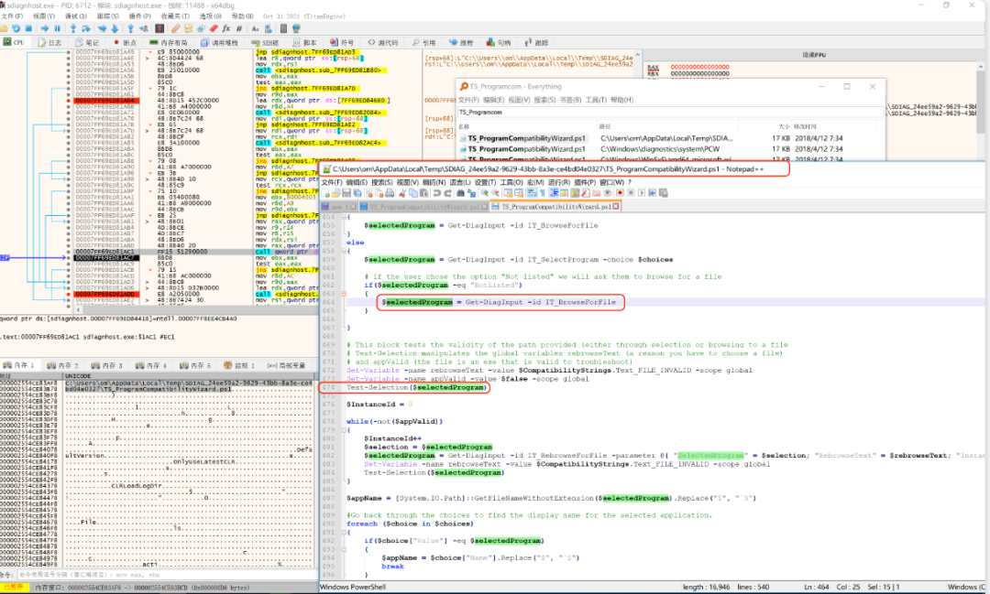Viewport: 990px width, 594px height.
Task: Click Everything search field TS_Programcom
Action: 669,113
